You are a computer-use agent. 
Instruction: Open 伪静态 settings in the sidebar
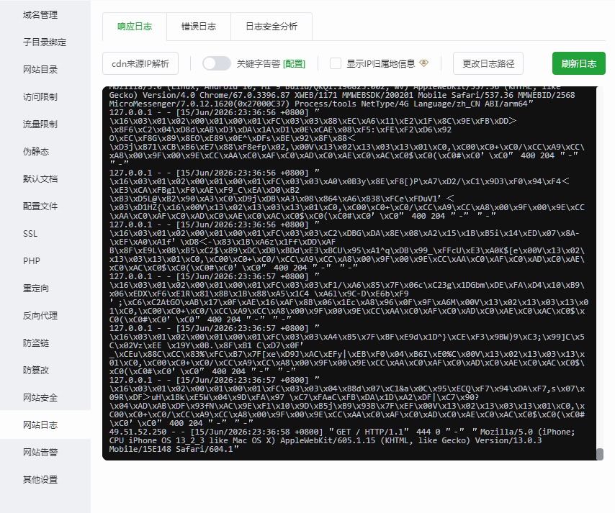[x=36, y=152]
